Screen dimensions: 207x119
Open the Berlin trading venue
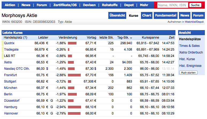coord(8,94)
